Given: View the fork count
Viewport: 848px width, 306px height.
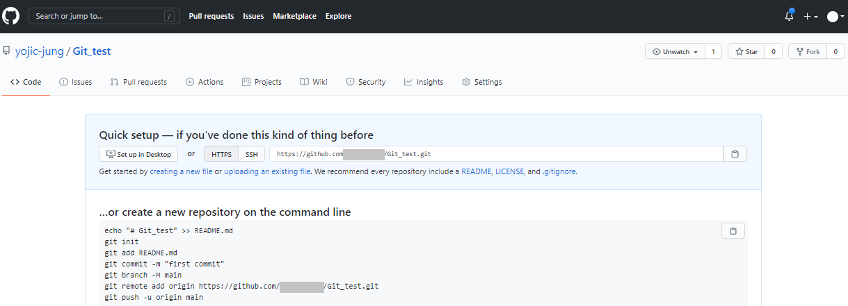Looking at the screenshot, I should (835, 51).
